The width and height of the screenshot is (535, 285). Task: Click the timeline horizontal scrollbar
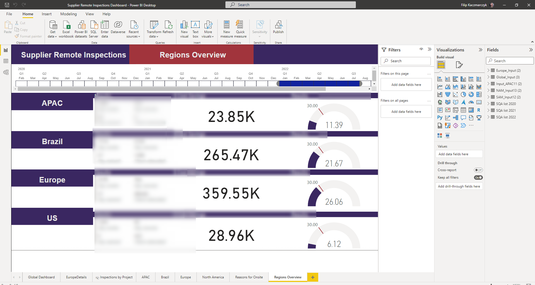pos(172,89)
